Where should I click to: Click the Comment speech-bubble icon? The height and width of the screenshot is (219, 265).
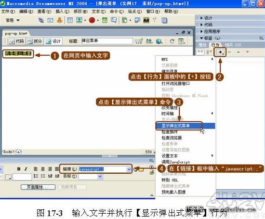coord(114,20)
